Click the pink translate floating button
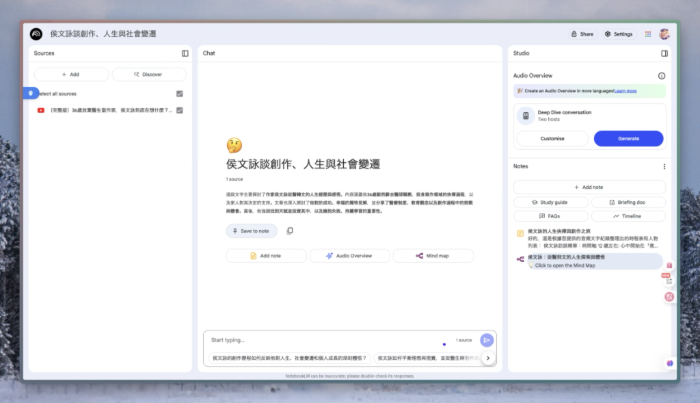This screenshot has width=700, height=403. (669, 297)
